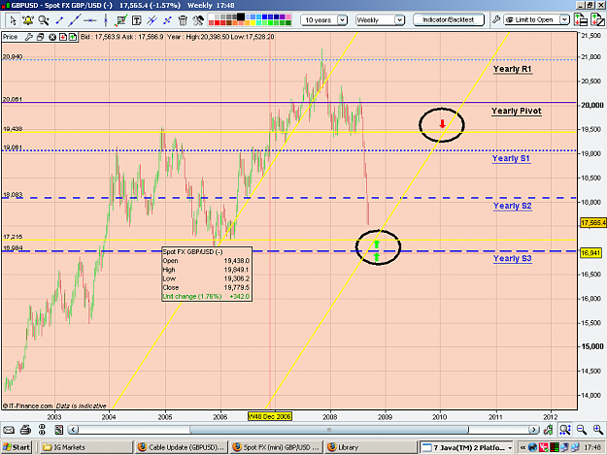Expand the Java Platform taskbar group arrow

[x=510, y=447]
